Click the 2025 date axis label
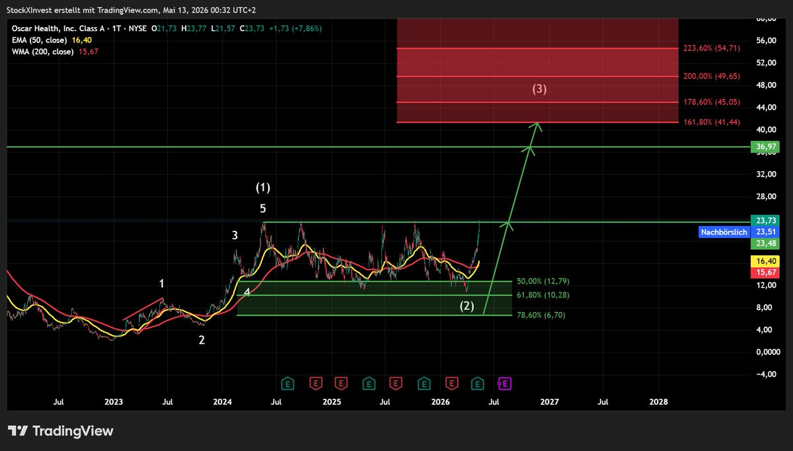The image size is (793, 451). 332,401
